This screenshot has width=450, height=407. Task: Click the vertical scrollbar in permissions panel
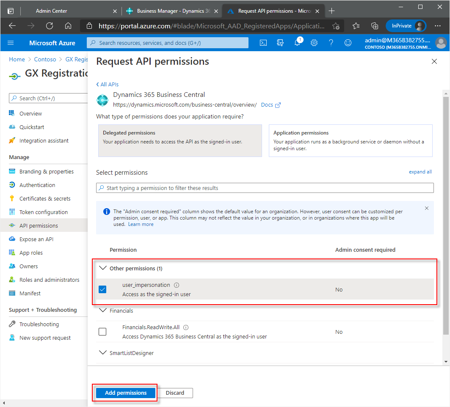[445, 212]
